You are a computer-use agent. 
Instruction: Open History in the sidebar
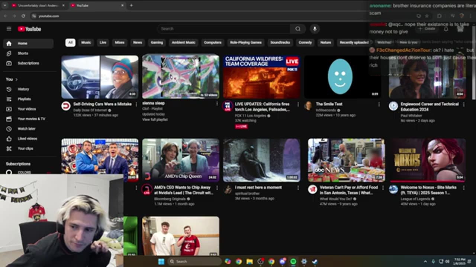(x=28, y=89)
